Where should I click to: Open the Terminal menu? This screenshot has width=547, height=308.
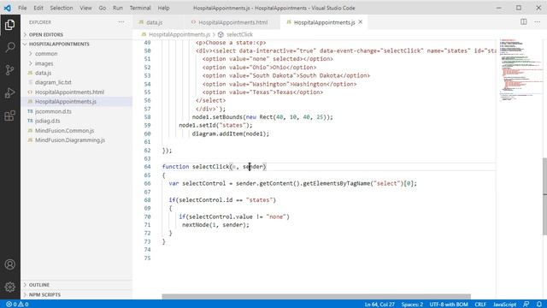[140, 8]
